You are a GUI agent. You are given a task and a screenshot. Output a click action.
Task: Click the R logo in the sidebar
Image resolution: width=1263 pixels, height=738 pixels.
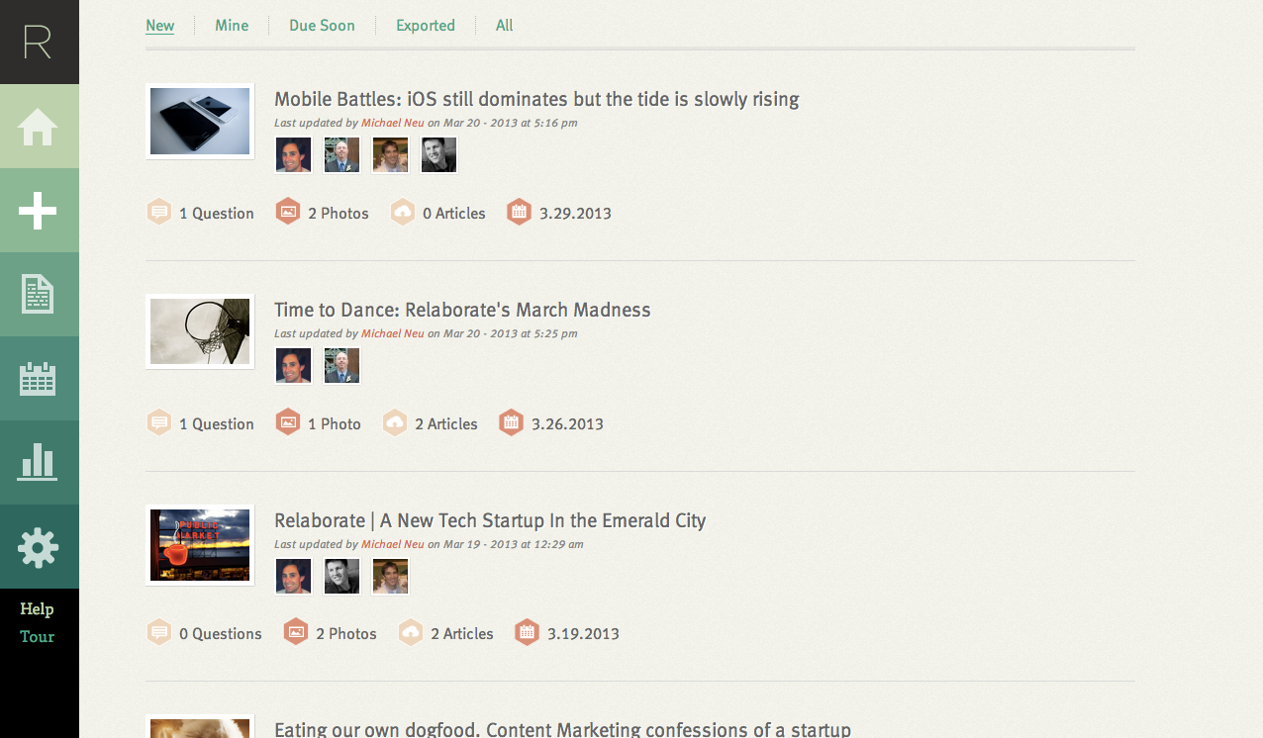[x=38, y=42]
